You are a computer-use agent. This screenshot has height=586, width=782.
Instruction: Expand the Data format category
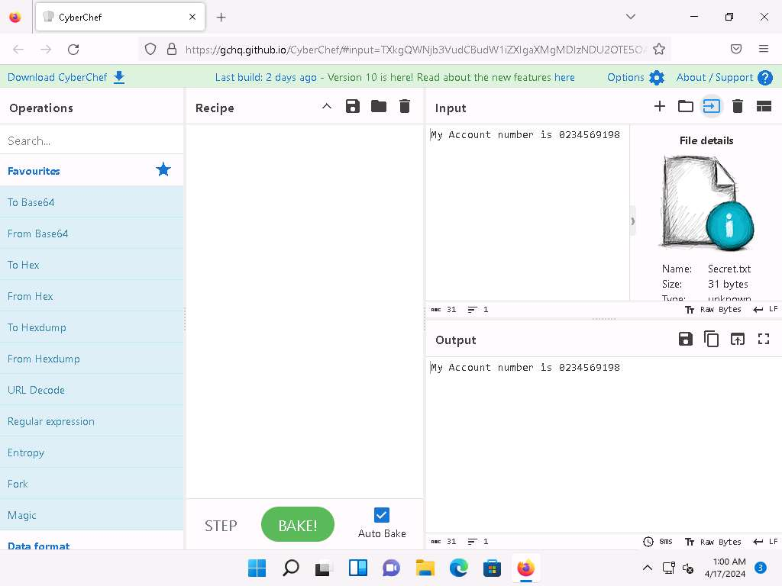coord(38,545)
